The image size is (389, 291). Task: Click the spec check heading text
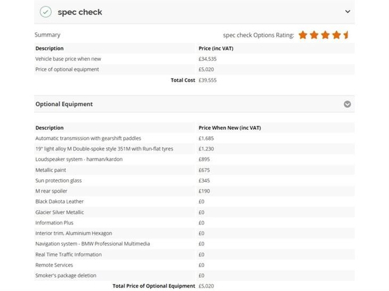[x=79, y=12]
